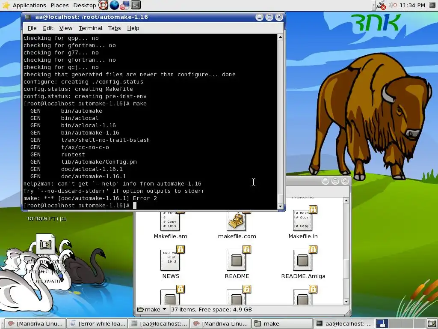Click the disconnected network status icon

381,5
